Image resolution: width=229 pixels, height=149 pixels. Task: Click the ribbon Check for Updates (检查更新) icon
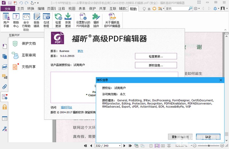[x=58, y=20]
